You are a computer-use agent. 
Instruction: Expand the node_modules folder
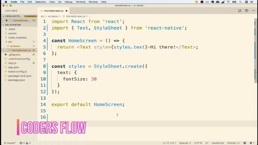(x=17, y=37)
